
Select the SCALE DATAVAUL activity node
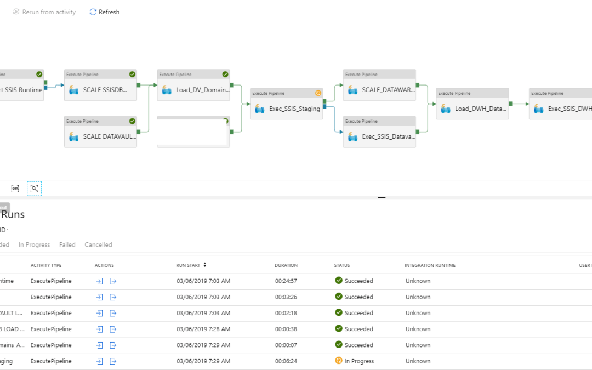[x=100, y=132]
